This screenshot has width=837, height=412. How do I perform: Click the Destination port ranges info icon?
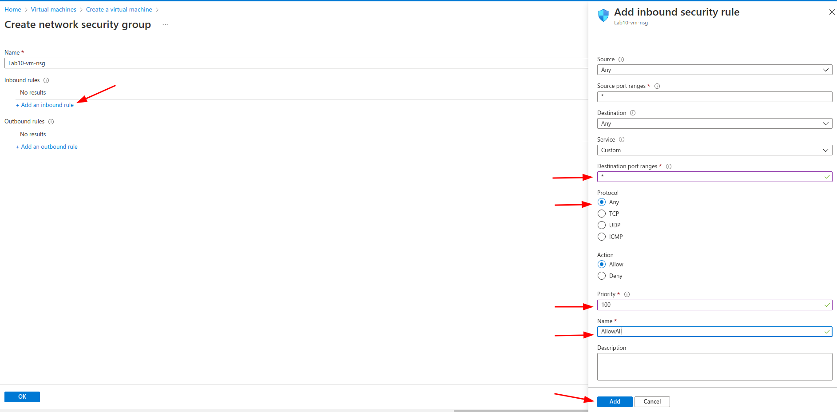pos(669,166)
